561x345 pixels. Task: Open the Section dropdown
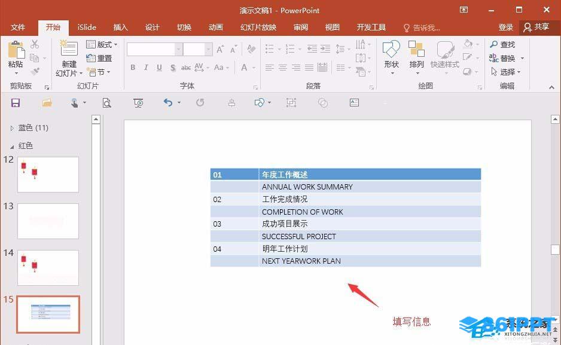coord(99,72)
